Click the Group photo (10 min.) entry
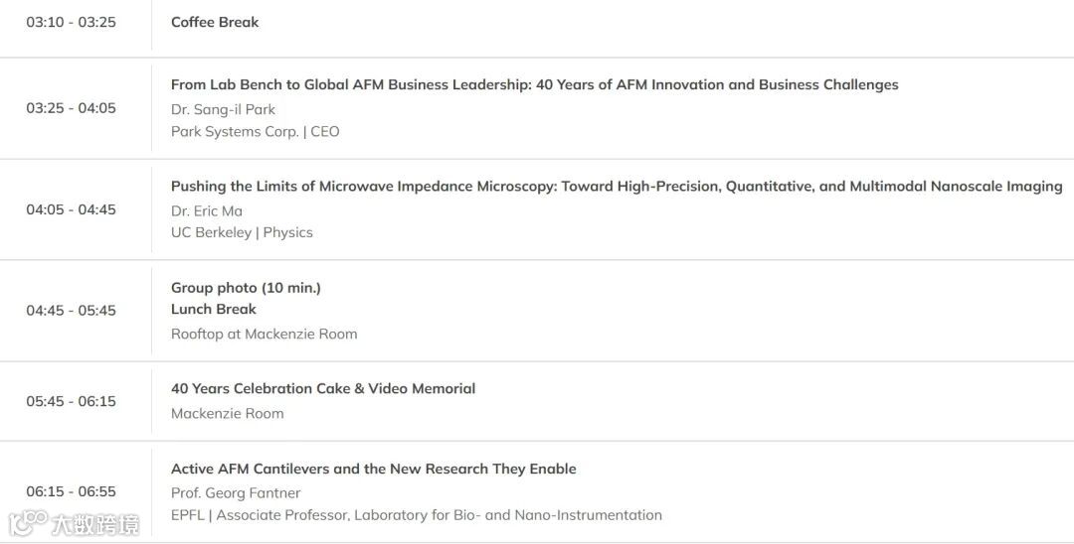 tap(246, 288)
